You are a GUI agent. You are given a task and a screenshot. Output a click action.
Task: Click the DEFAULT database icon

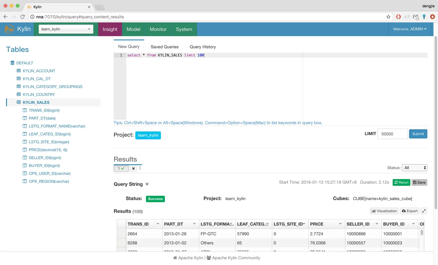point(13,63)
